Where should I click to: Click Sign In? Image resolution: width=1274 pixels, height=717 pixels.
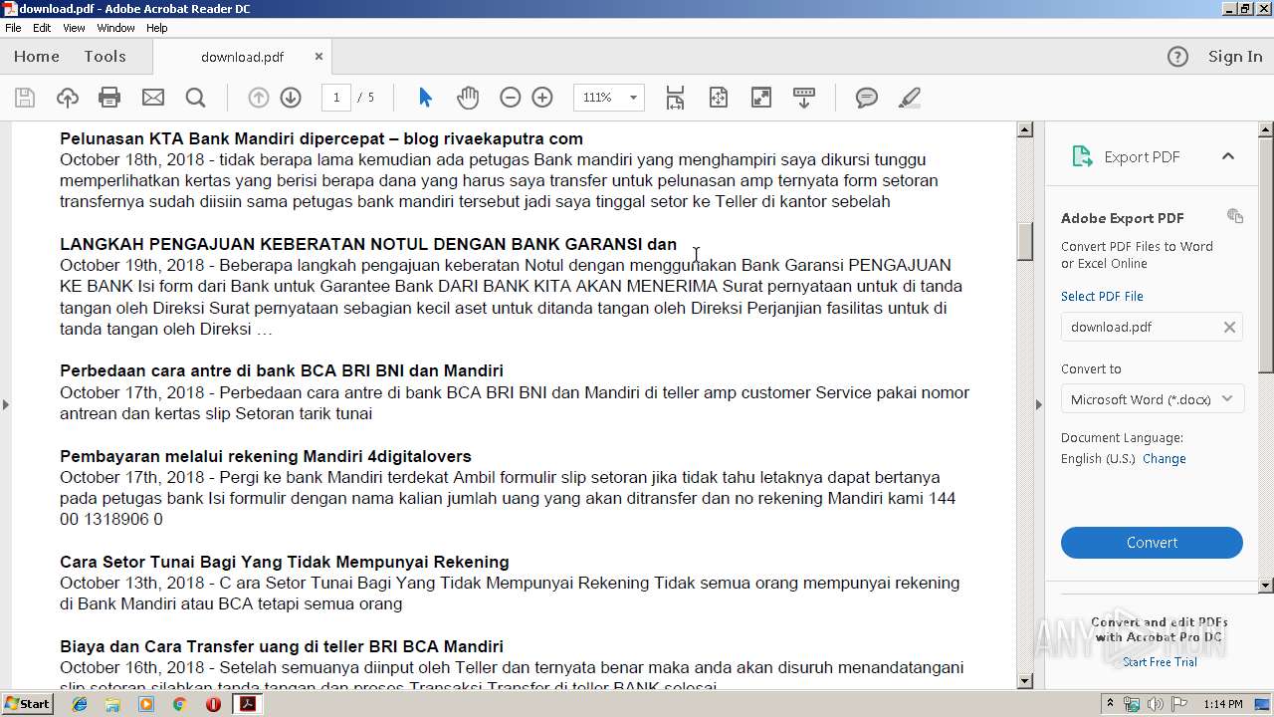(1235, 57)
